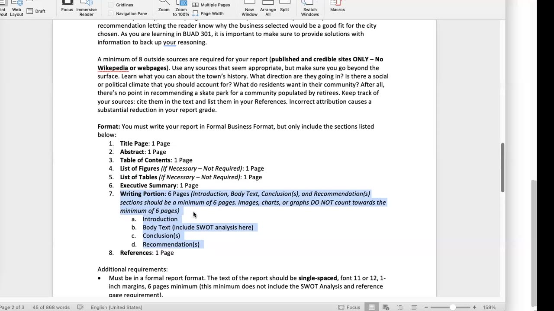
Task: Click Page 2 of 3 indicator
Action: (12, 307)
